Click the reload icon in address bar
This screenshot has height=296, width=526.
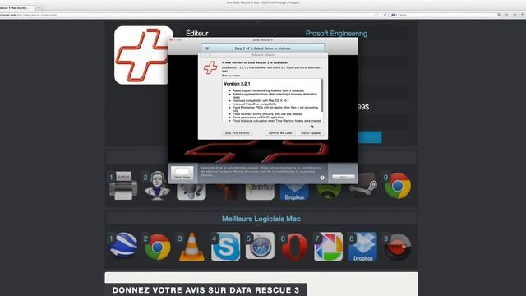tap(385, 15)
